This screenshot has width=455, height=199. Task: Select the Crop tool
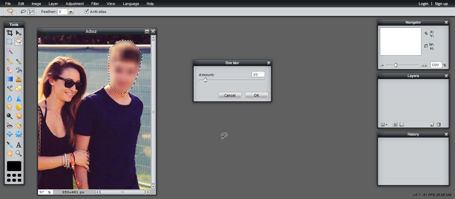point(10,33)
